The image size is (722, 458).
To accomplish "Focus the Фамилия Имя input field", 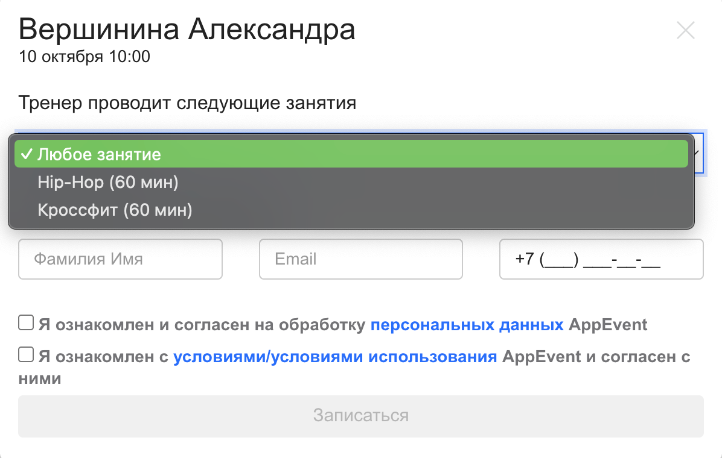I will pos(120,259).
